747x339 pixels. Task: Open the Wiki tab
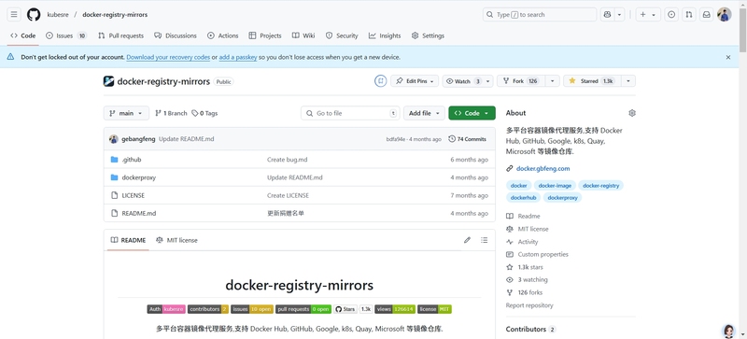(303, 35)
